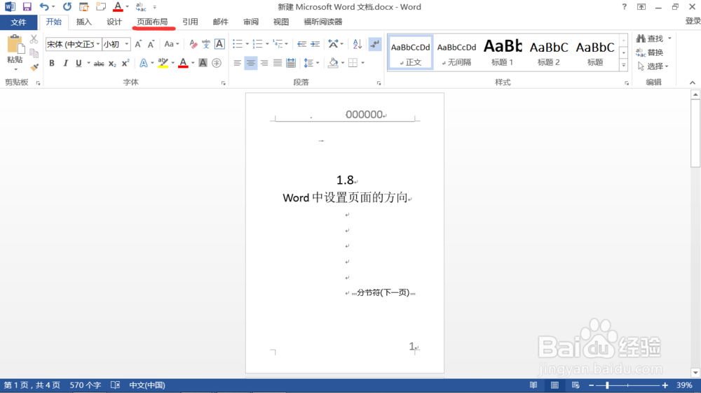Click the Increase Indent icon
Screen dimensions: 701x393
(315, 44)
